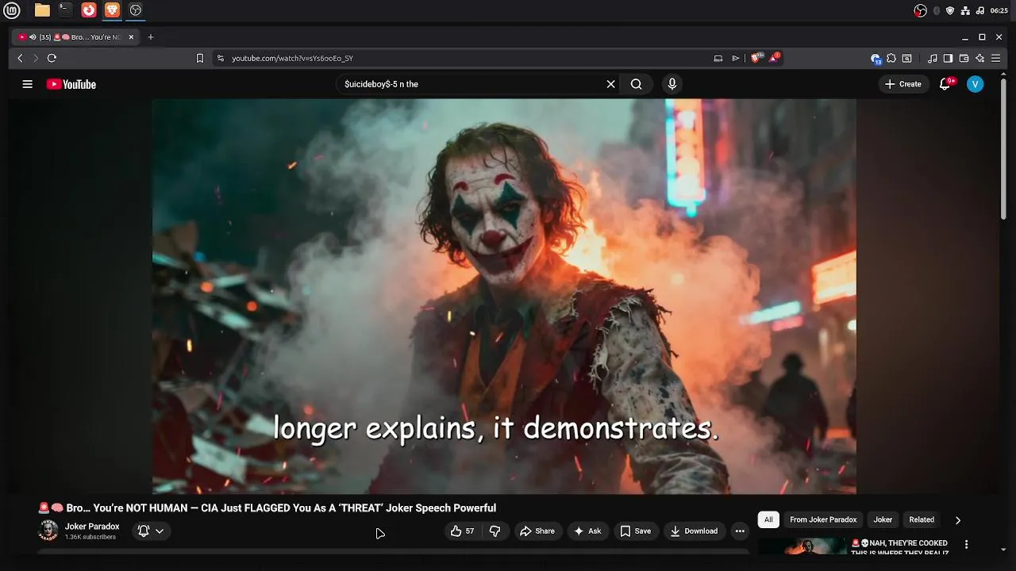
Task: Start voice search with microphone
Action: 672,84
